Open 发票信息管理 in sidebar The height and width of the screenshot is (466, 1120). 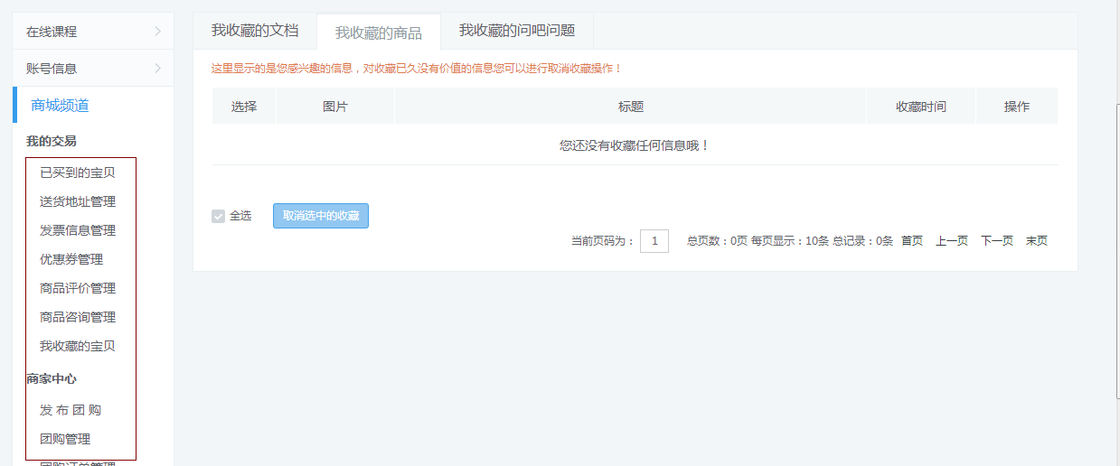pyautogui.click(x=78, y=230)
